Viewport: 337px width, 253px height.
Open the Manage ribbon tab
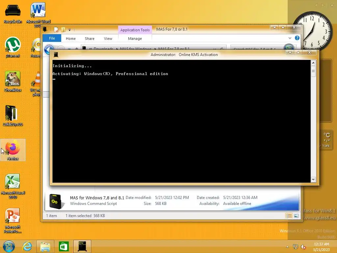135,39
